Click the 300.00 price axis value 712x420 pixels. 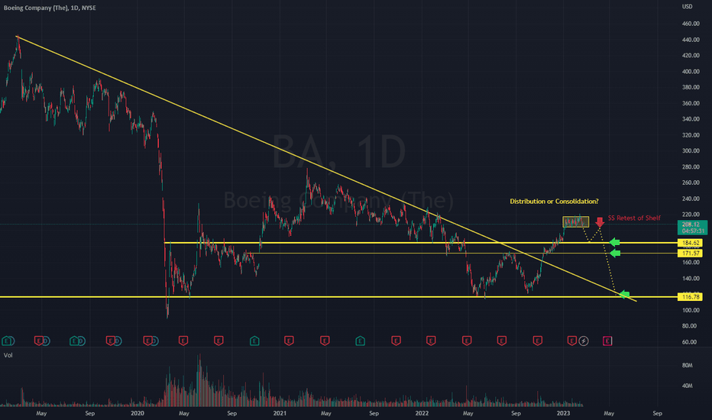tap(690, 150)
